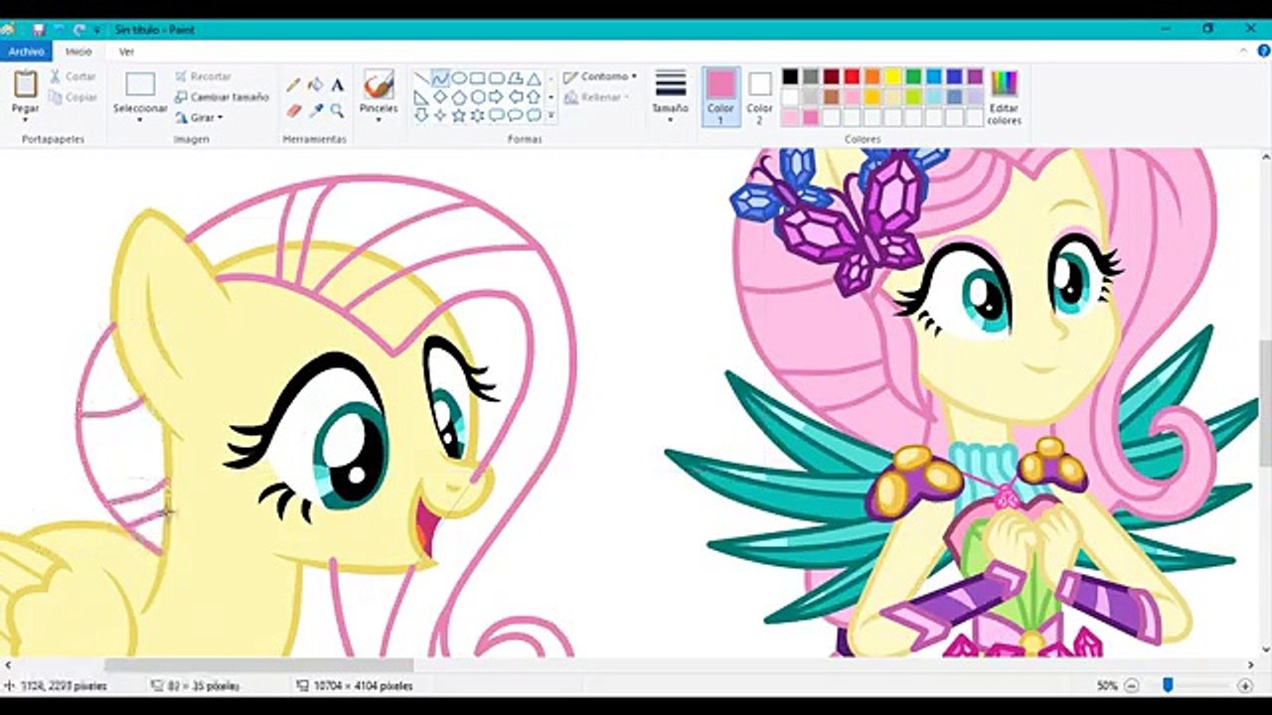Choose the Rectangle shape
The image size is (1272, 715).
coord(477,78)
